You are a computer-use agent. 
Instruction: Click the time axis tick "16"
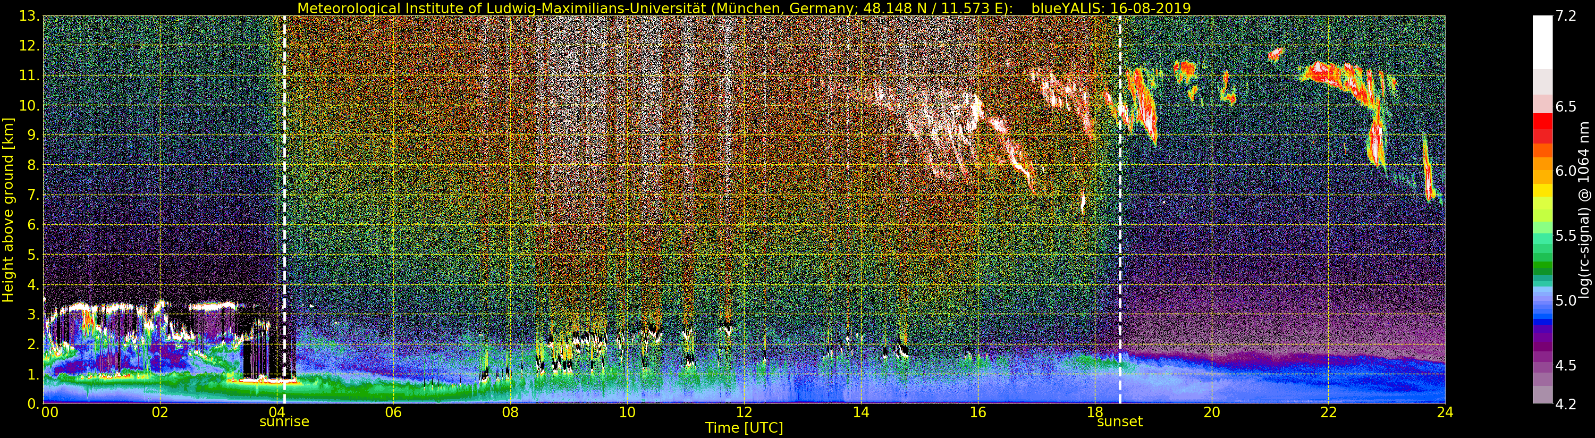pos(978,412)
